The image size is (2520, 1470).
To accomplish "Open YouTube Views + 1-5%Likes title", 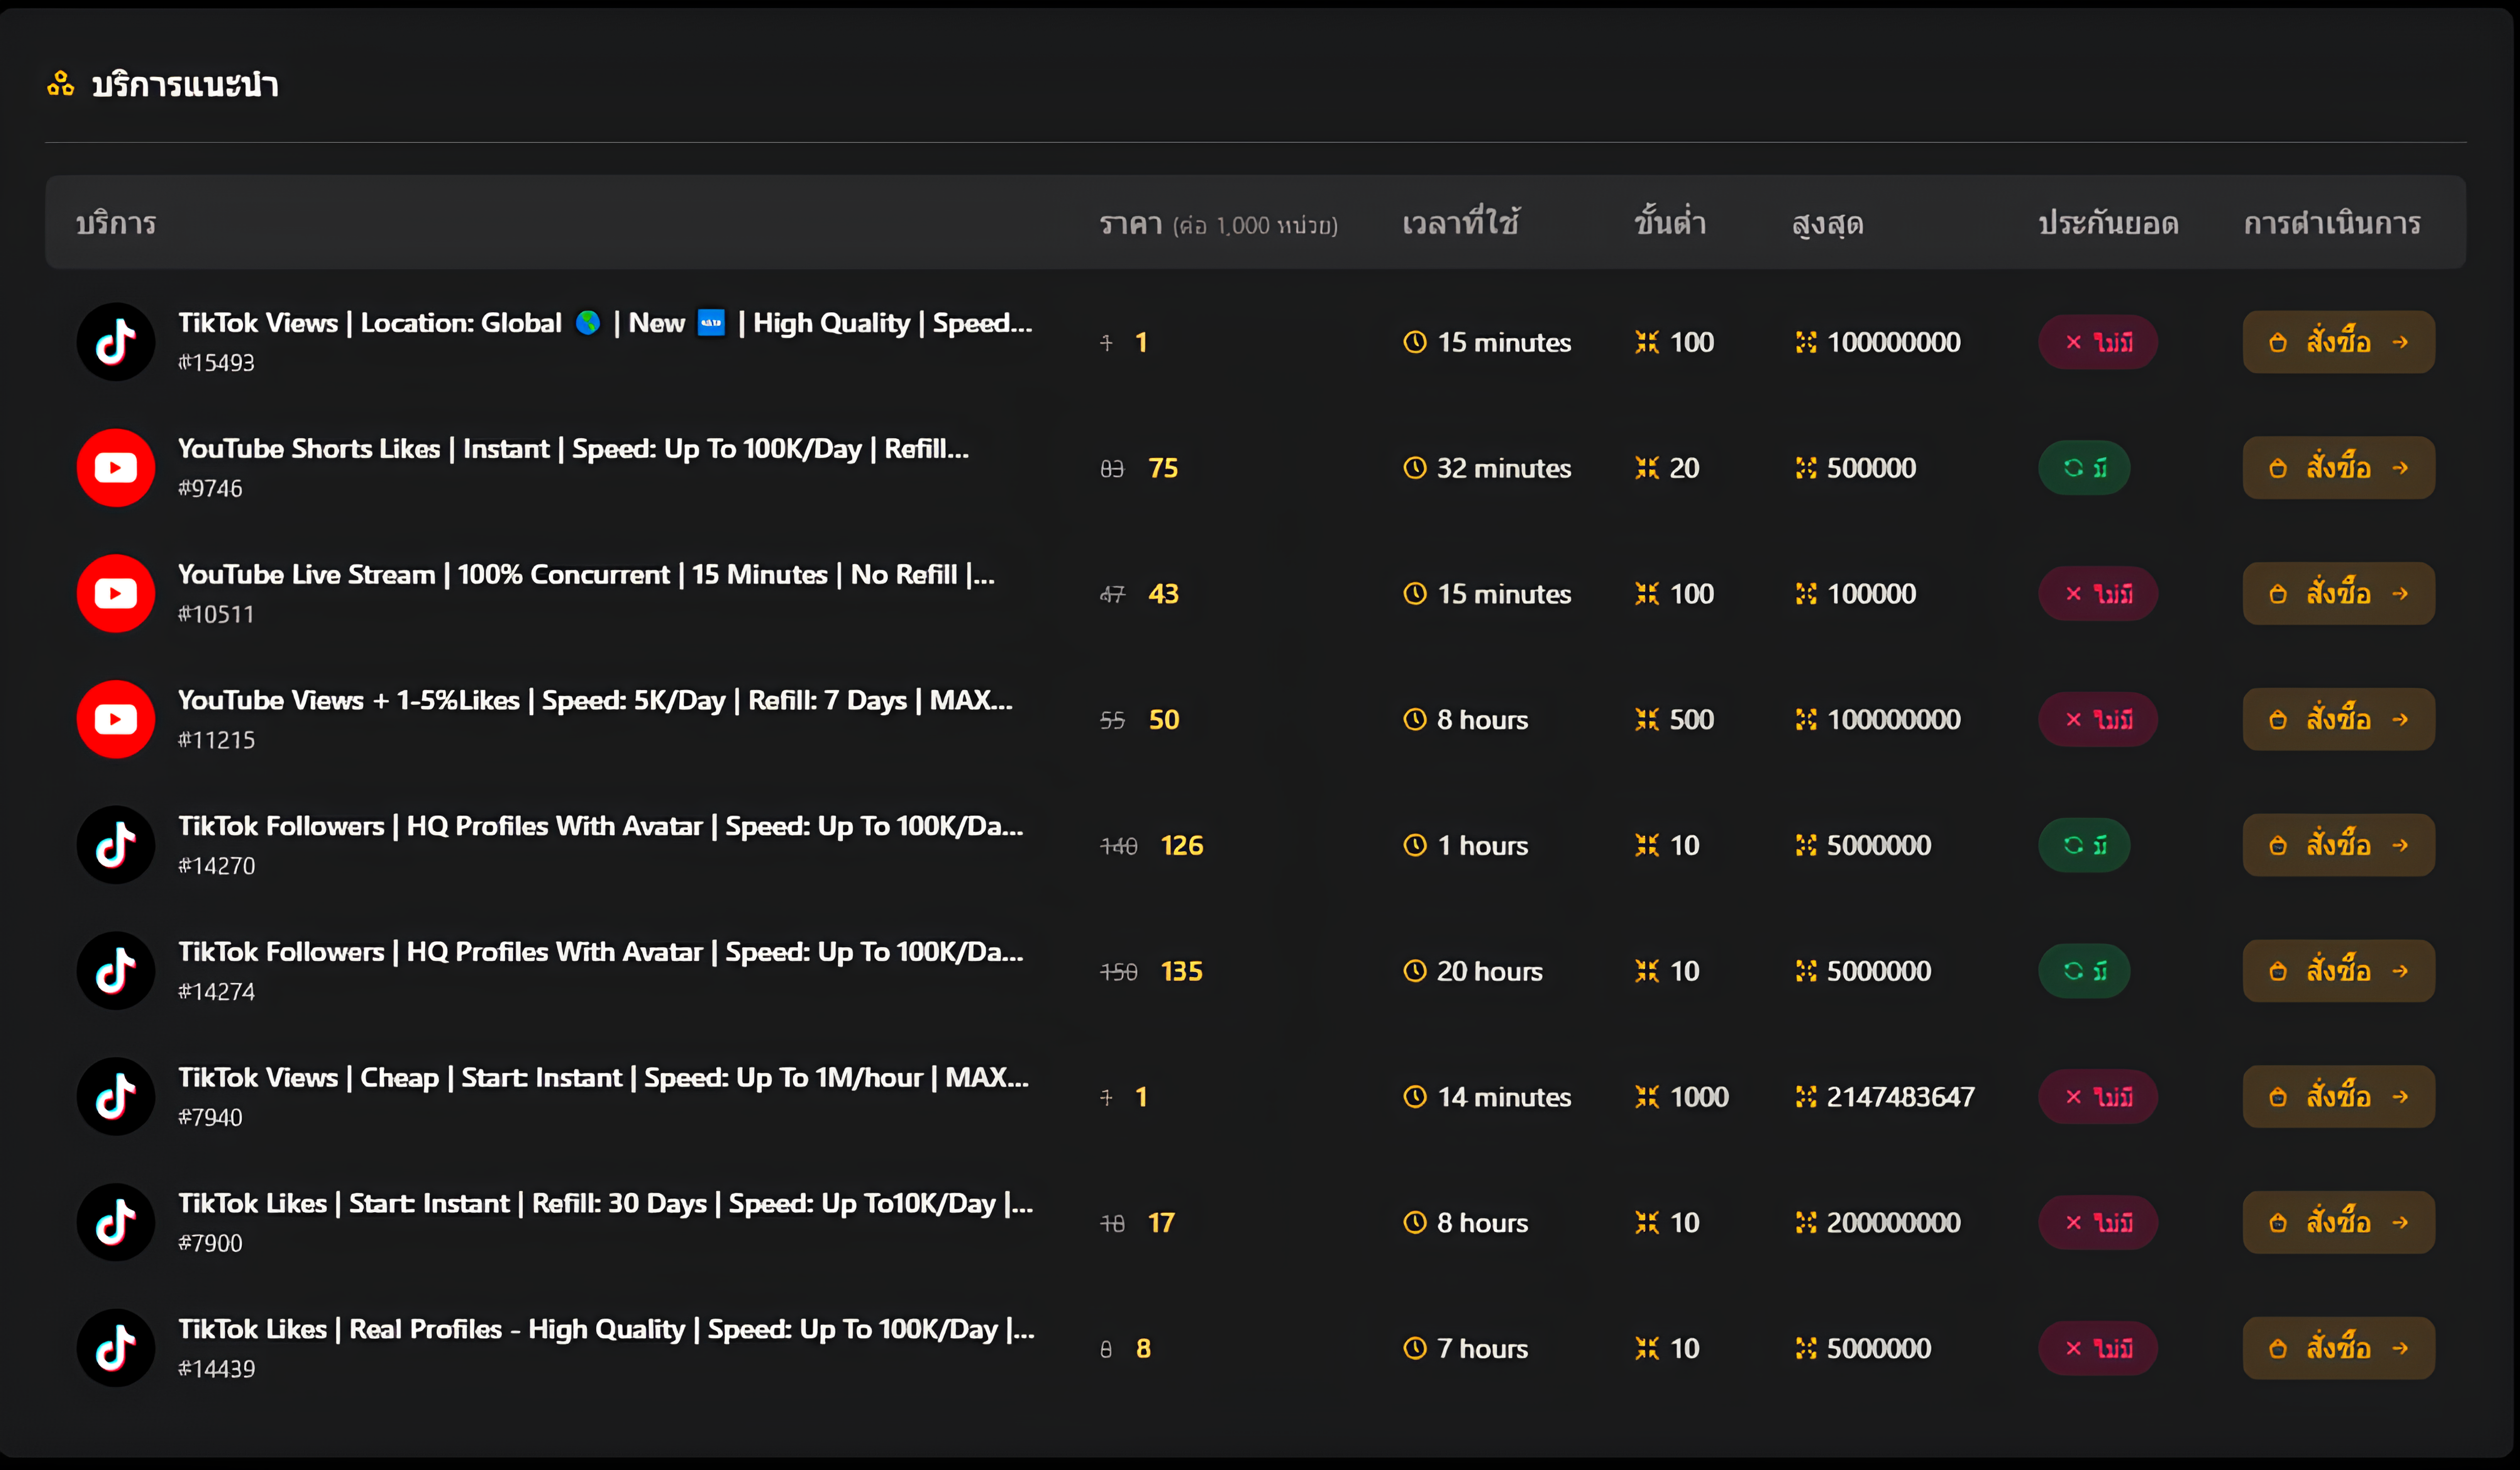I will pos(595,700).
